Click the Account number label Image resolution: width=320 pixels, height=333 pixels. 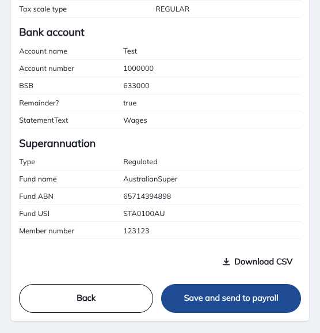tap(47, 69)
